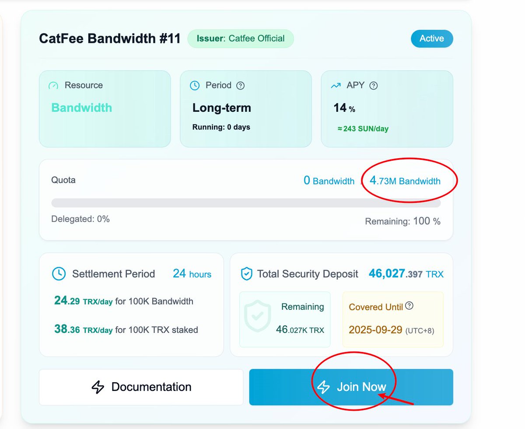Click the Resource gauge icon
The image size is (525, 429).
(53, 86)
